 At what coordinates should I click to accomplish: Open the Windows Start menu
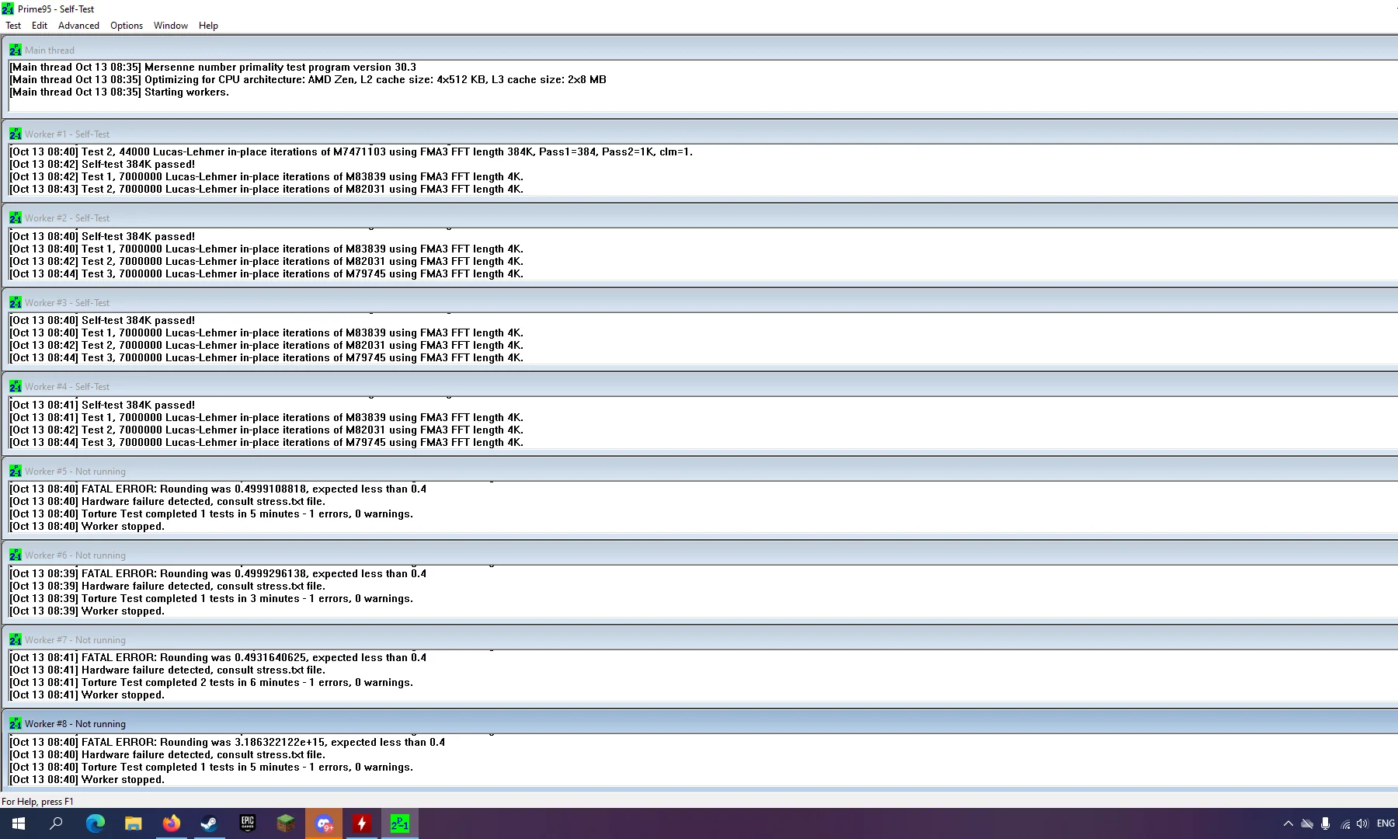[x=19, y=823]
